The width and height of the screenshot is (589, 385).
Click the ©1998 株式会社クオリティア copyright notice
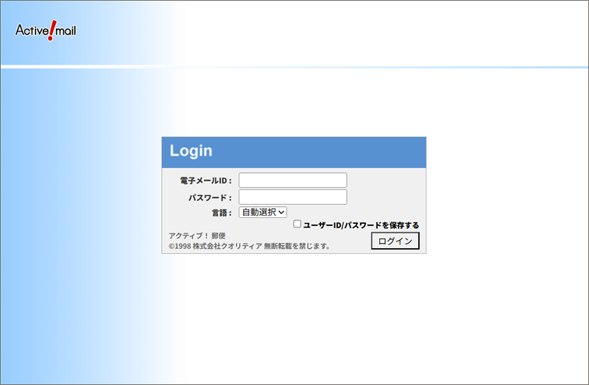pos(215,246)
